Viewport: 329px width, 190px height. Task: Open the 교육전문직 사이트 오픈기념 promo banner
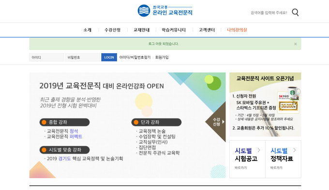[x=265, y=104]
